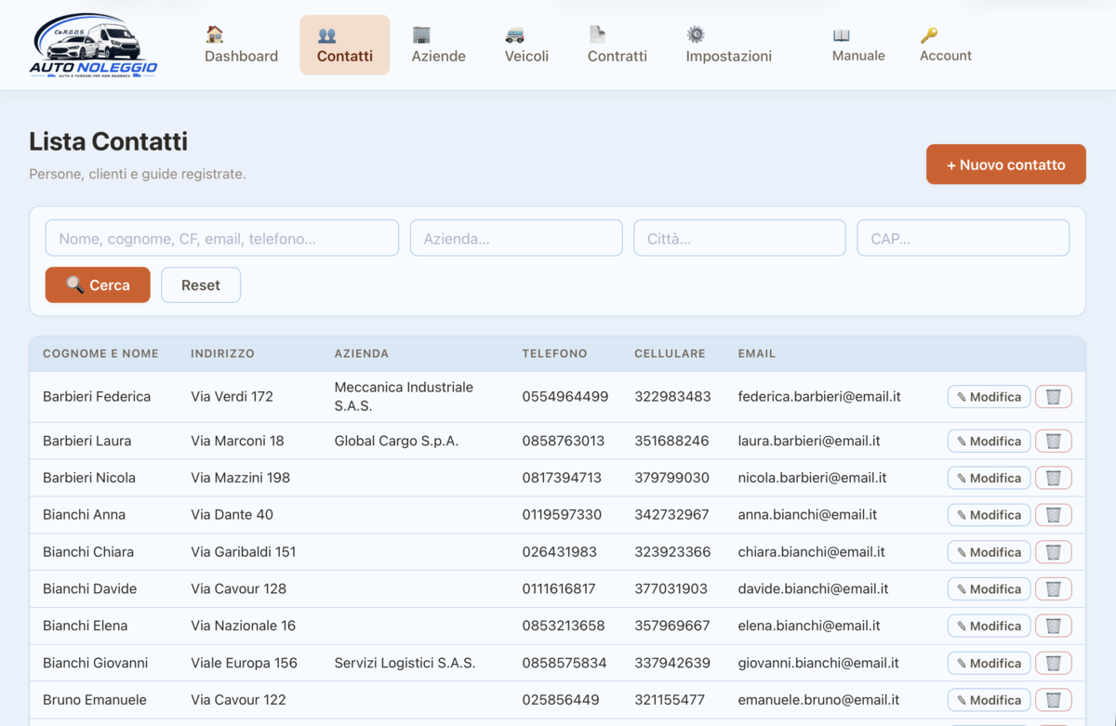The image size is (1116, 726).
Task: Select the Contatti tab
Action: (x=345, y=46)
